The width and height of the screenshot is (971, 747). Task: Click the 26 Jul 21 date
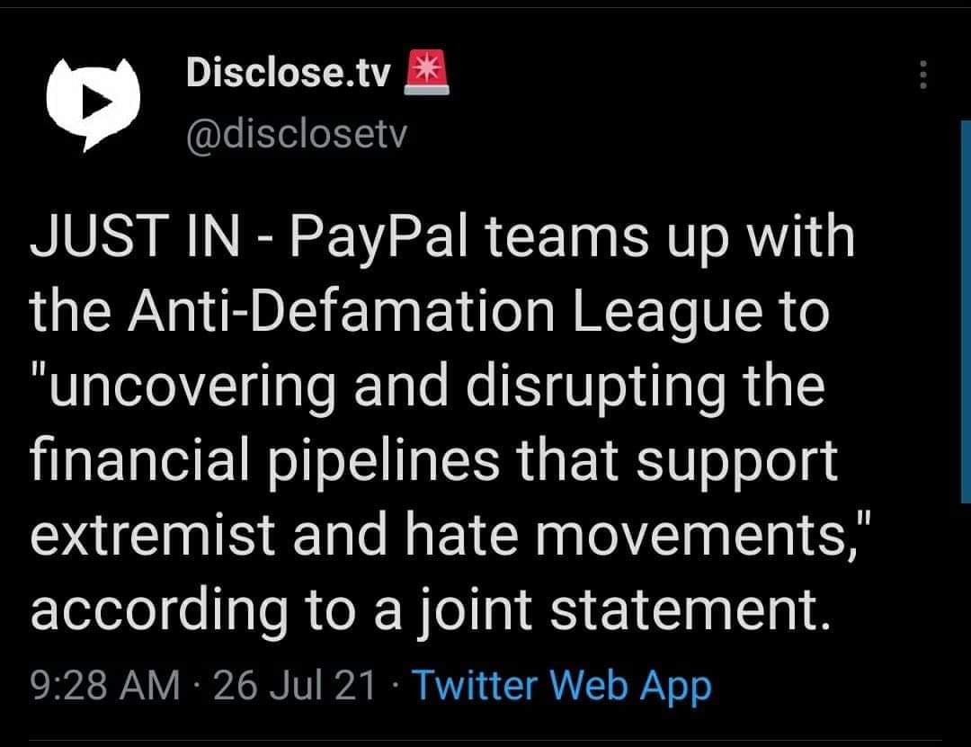point(295,686)
